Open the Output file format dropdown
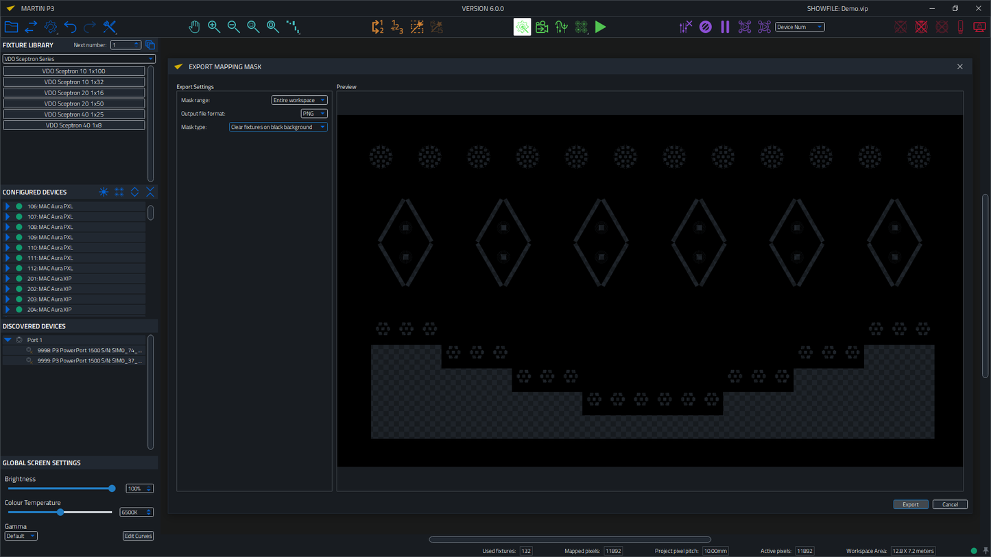This screenshot has width=991, height=557. tap(314, 114)
